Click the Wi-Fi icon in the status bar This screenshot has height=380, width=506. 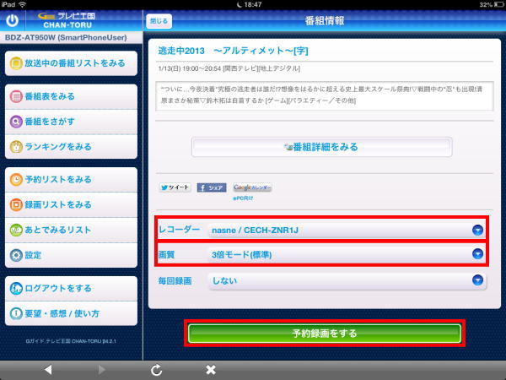(22, 4)
